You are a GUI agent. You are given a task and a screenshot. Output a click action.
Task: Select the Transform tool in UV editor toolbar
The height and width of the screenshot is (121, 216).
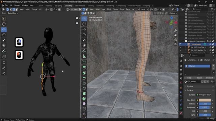(4, 45)
